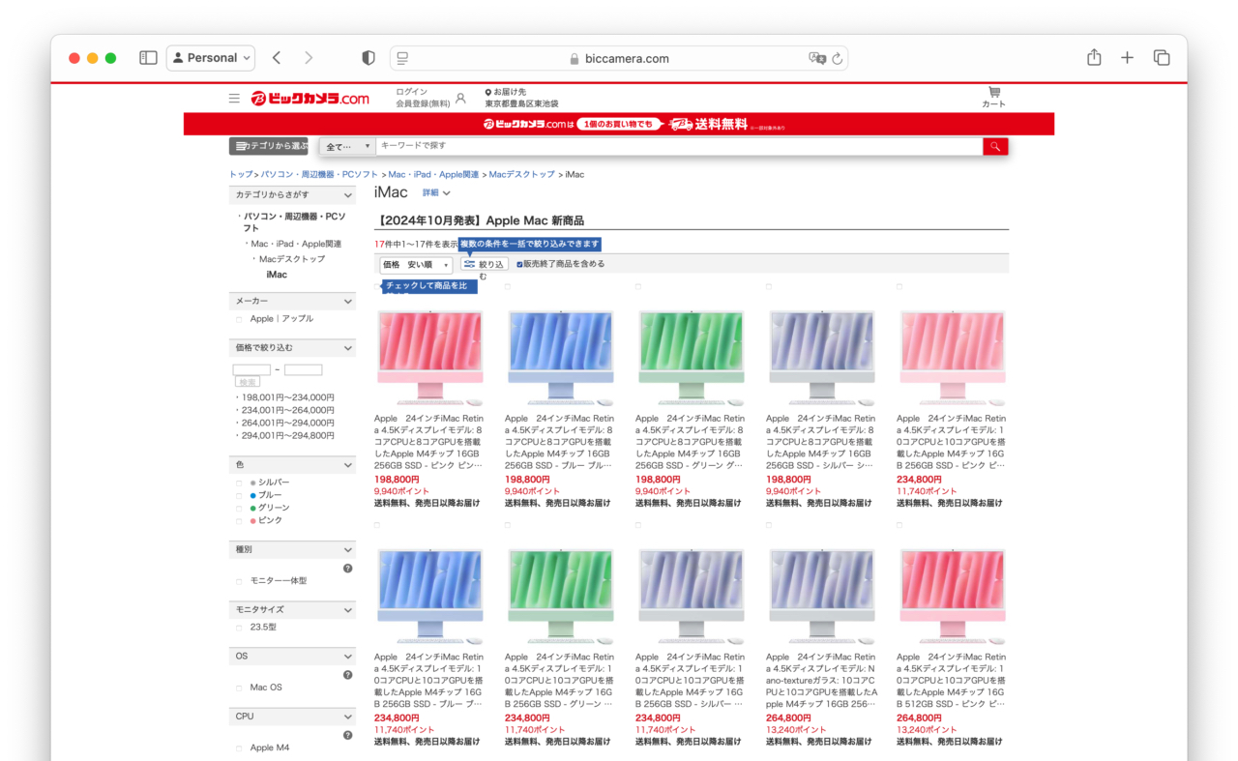Toggle the Safari sidebar icon

click(148, 58)
